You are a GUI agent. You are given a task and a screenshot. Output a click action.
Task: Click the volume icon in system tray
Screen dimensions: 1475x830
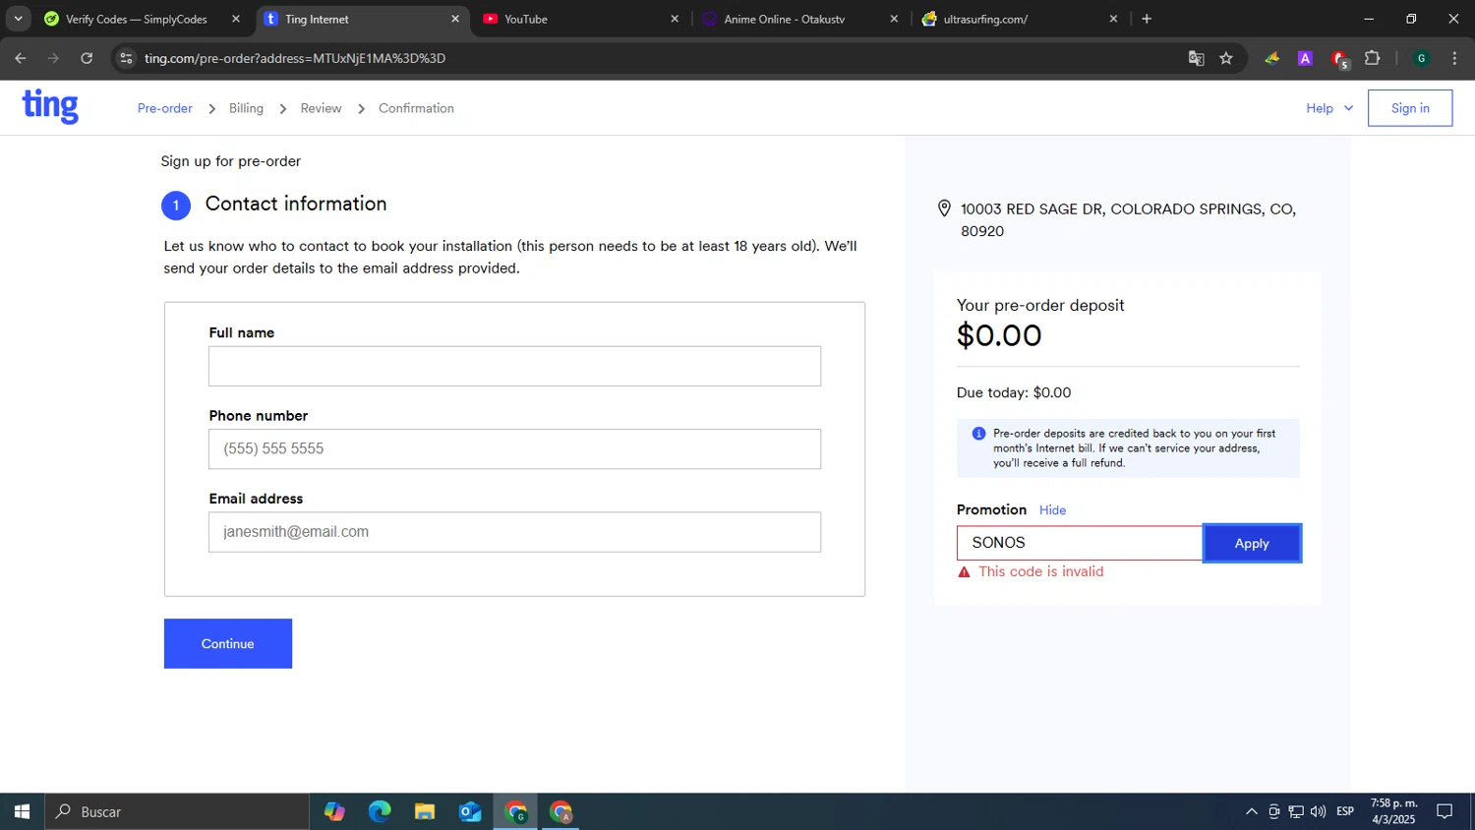pos(1318,811)
